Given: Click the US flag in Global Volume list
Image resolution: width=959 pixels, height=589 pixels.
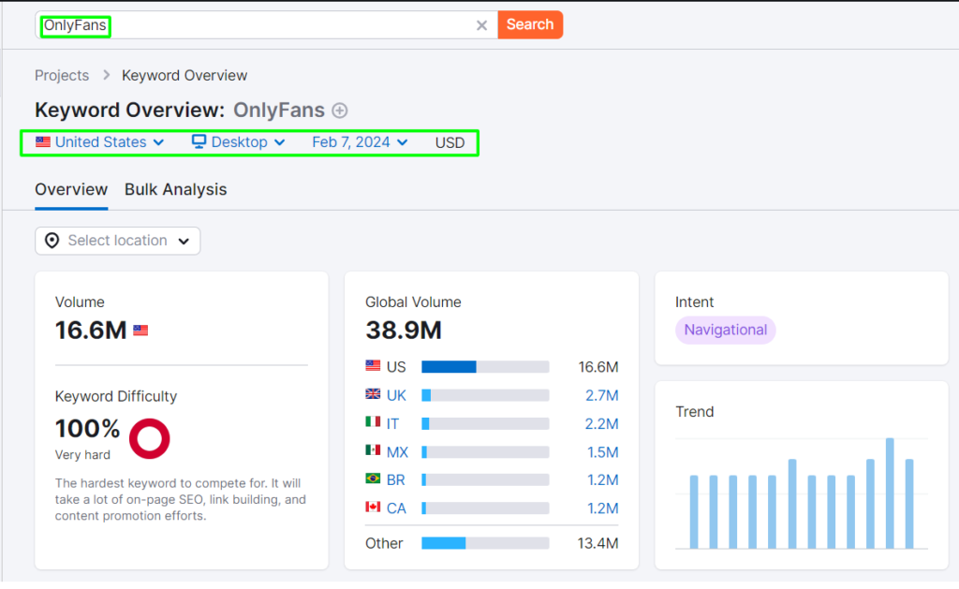Looking at the screenshot, I should [373, 366].
